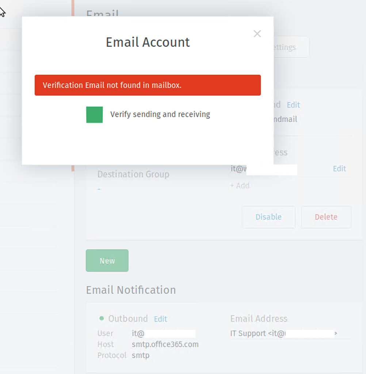
Task: Add another email address with + Add
Action: tap(240, 186)
